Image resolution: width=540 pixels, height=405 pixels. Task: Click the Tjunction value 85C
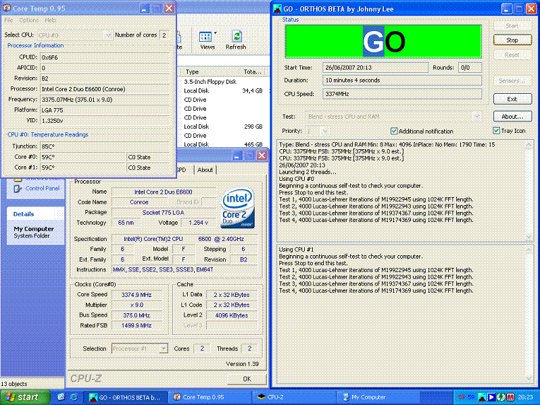[x=105, y=146]
